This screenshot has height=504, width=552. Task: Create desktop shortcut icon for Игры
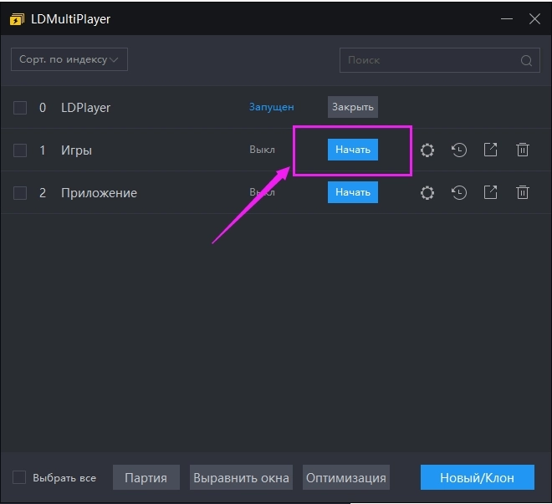(491, 150)
